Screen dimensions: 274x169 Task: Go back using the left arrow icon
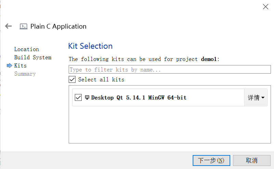tap(8, 26)
